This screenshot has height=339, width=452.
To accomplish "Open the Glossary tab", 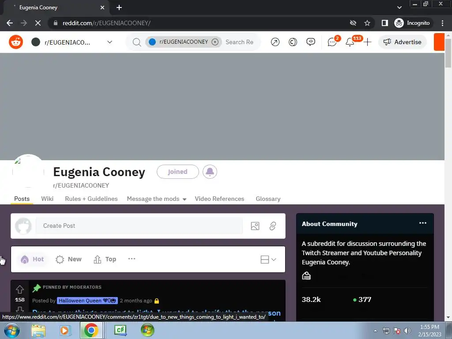I will 268,199.
